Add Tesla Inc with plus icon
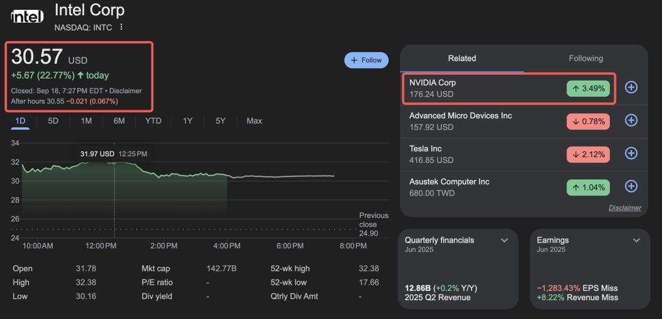 (631, 154)
